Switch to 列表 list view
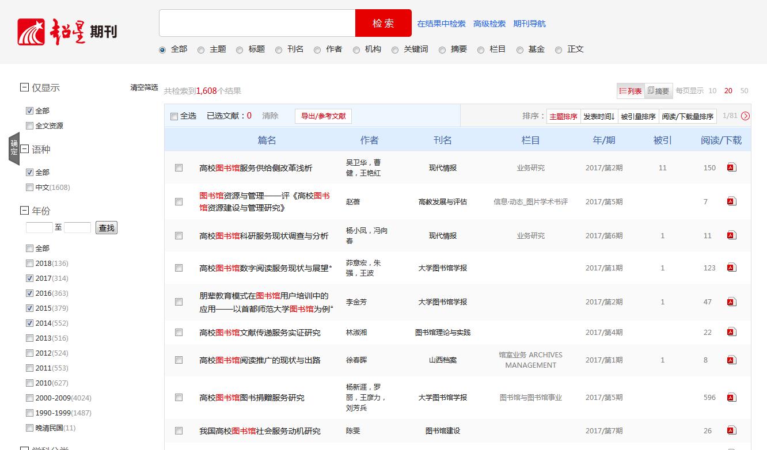 click(x=631, y=91)
